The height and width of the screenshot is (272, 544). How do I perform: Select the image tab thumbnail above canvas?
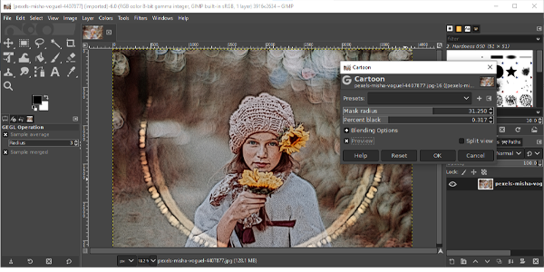coord(93,32)
